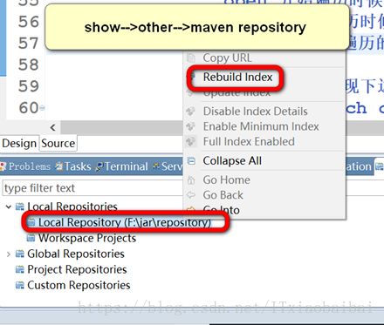Select Workspace Projects tree item
This screenshot has width=384, height=325.
87,238
